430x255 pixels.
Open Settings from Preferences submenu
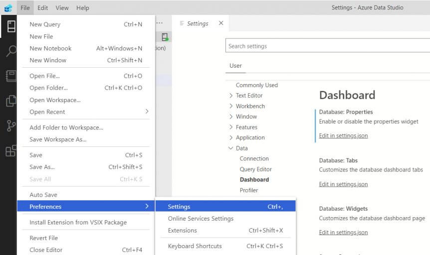point(225,206)
